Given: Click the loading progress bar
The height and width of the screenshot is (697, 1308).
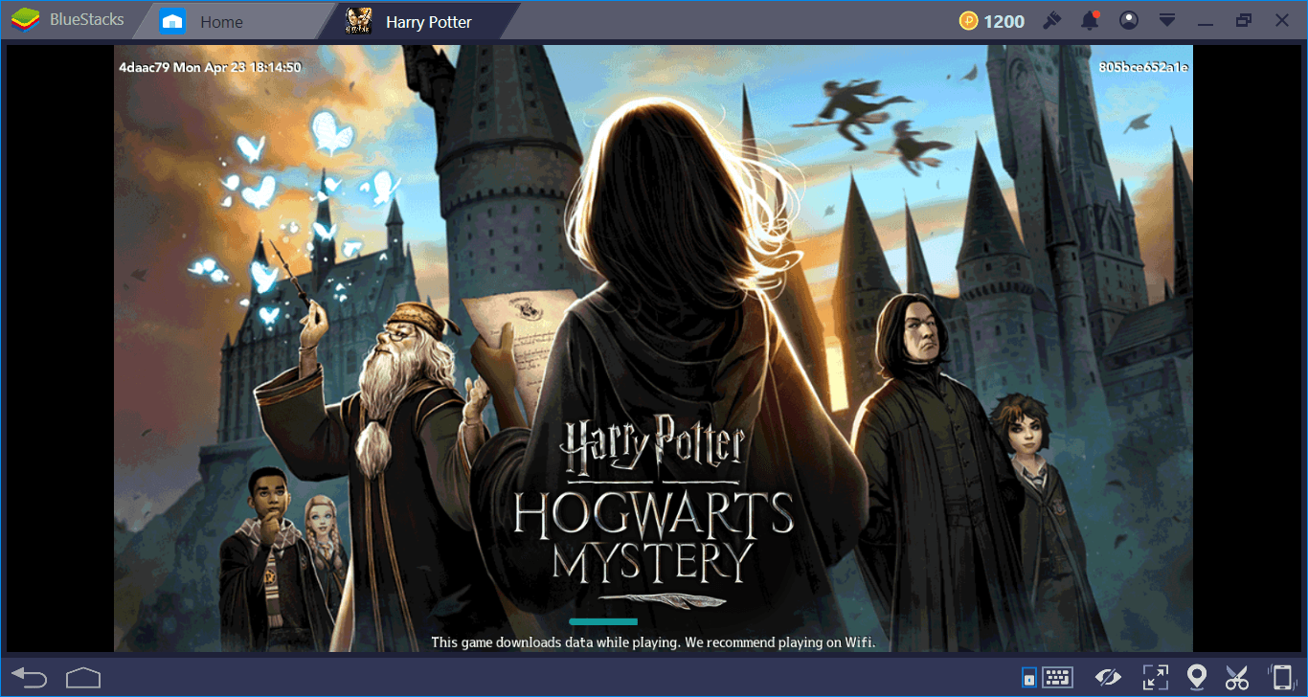Looking at the screenshot, I should [603, 621].
